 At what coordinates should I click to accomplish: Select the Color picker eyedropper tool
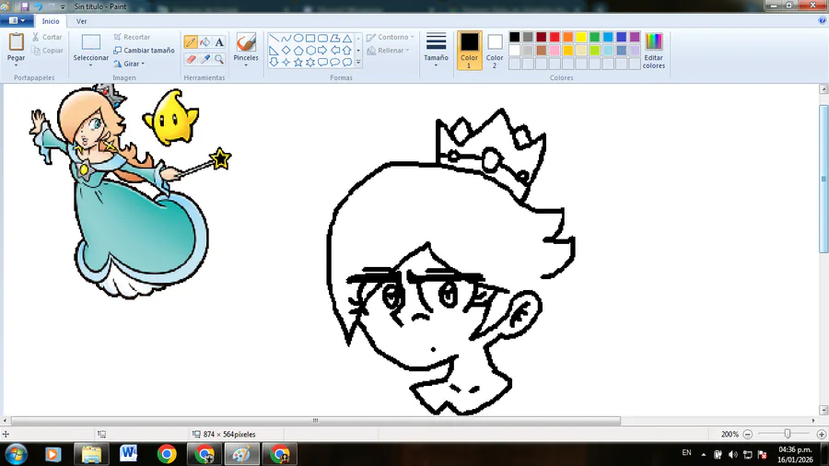pos(205,59)
